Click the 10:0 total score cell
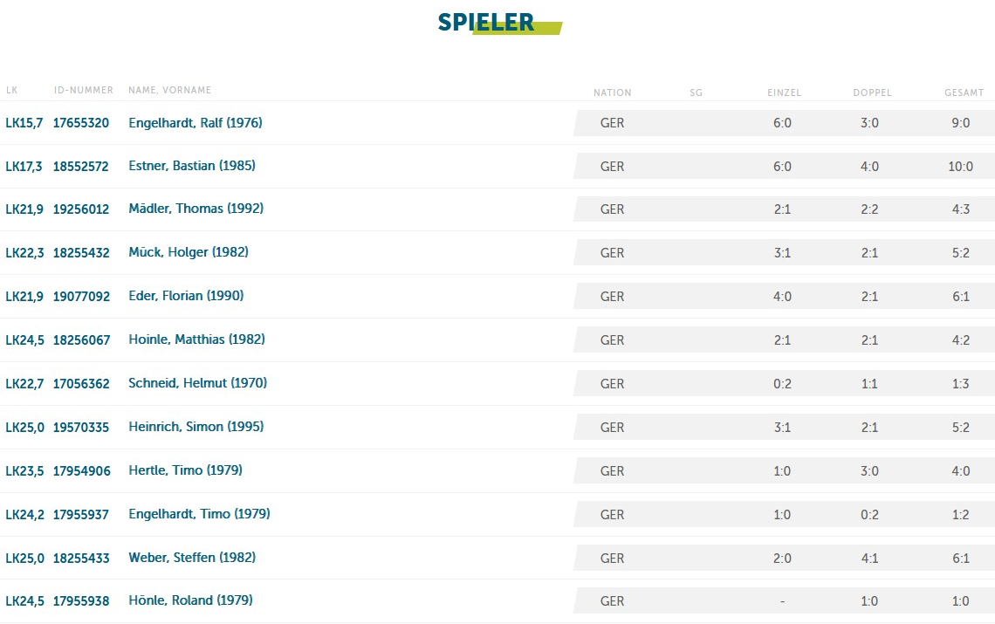Screen dimensions: 995x624 pos(960,167)
